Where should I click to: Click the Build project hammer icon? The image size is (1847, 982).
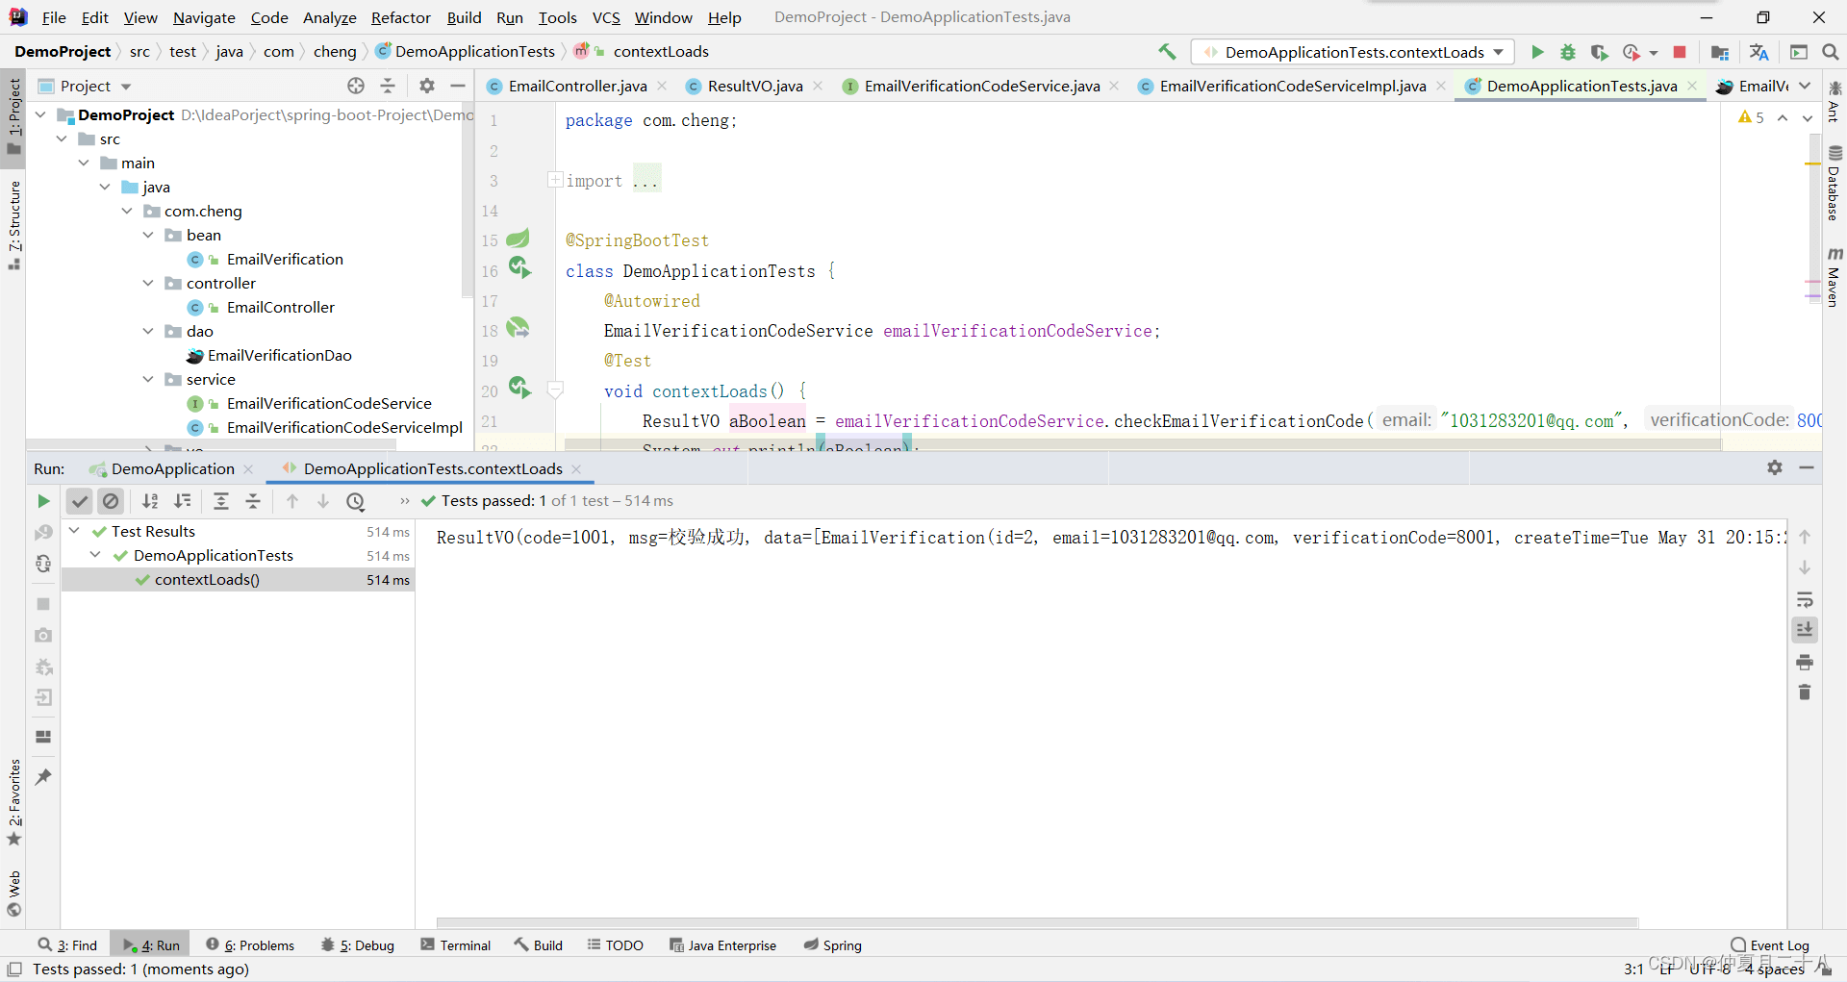(1167, 52)
